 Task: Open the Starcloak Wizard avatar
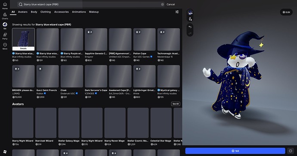[46, 123]
